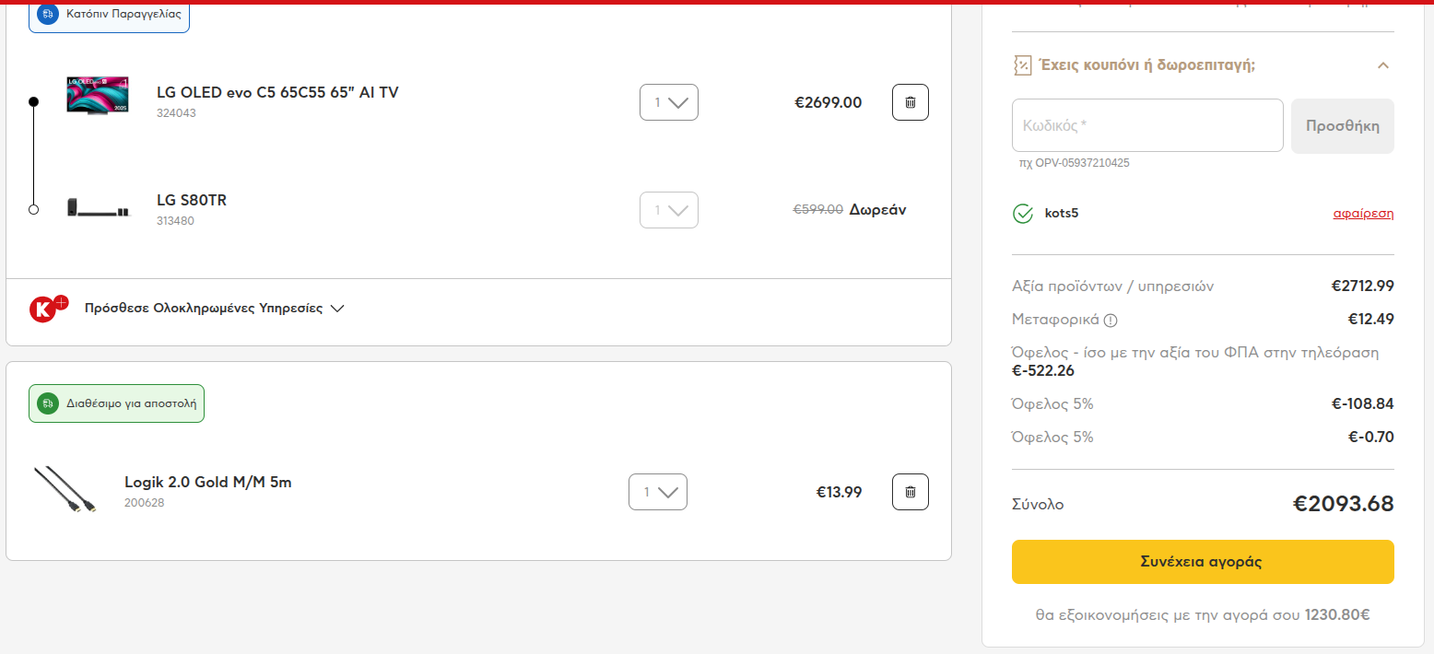
Task: Select the applied coupon name kots5
Action: (1062, 214)
